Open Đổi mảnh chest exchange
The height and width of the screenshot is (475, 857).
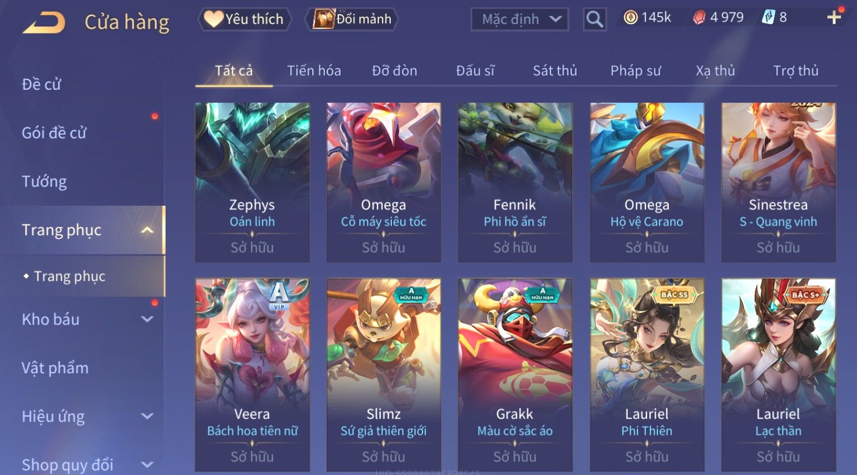352,19
